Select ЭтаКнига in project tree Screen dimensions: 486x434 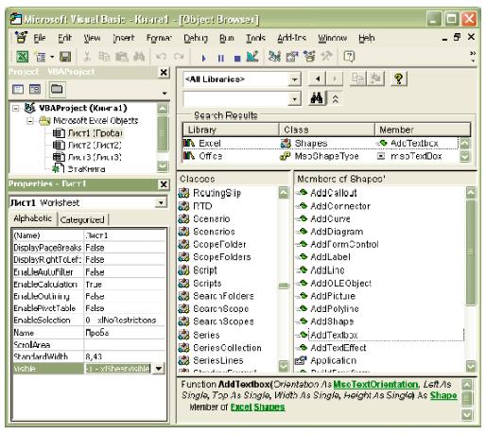coord(86,169)
